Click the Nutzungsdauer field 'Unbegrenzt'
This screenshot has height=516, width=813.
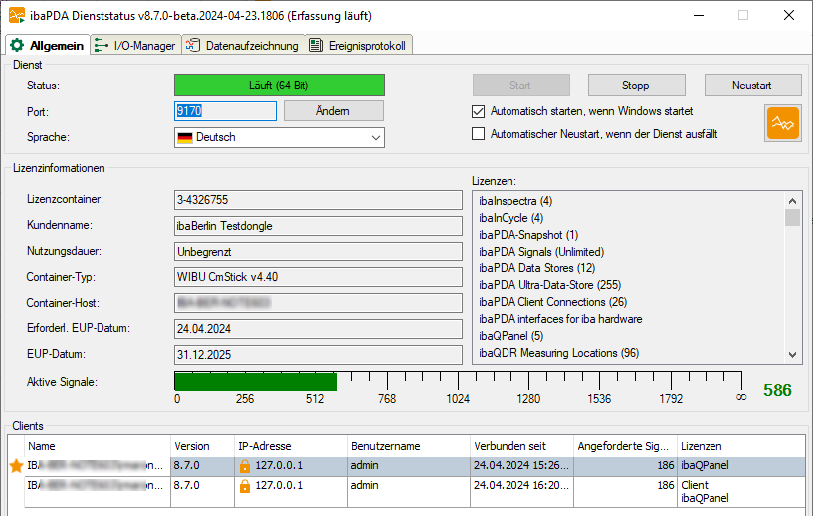point(317,252)
